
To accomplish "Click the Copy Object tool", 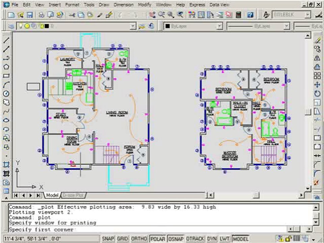I will tap(317, 49).
